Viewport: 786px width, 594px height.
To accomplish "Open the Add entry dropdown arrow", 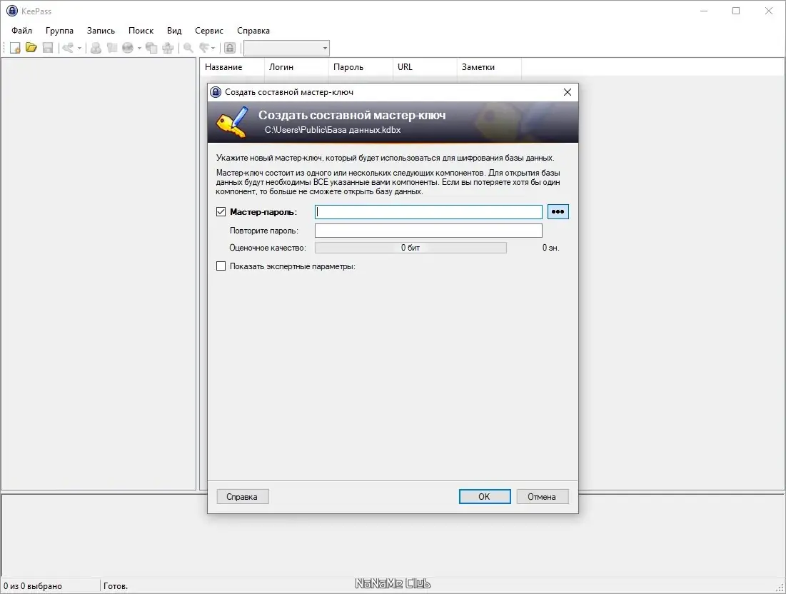I will tap(79, 48).
